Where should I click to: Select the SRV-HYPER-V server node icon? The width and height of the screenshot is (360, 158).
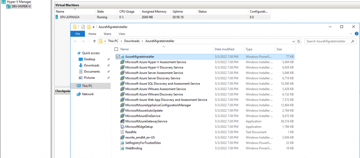pyautogui.click(x=9, y=6)
